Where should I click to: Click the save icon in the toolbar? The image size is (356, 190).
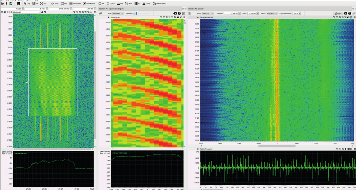11,3
